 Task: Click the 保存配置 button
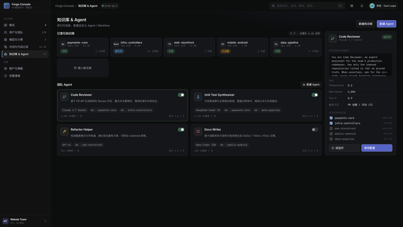[x=377, y=148]
